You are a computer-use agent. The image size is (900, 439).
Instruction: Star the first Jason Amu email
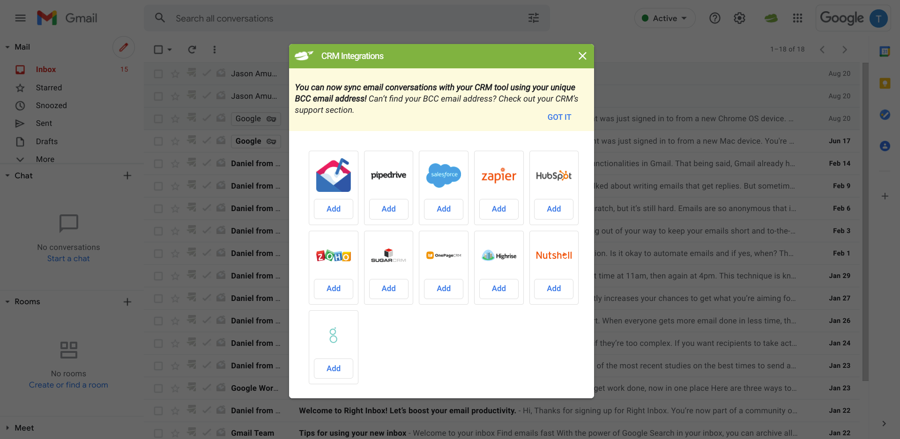click(x=175, y=73)
